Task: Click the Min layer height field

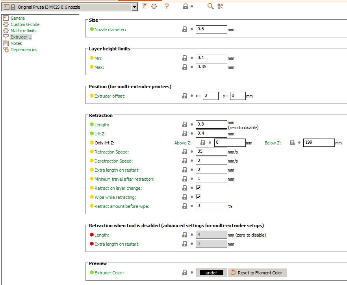Action: pos(212,58)
